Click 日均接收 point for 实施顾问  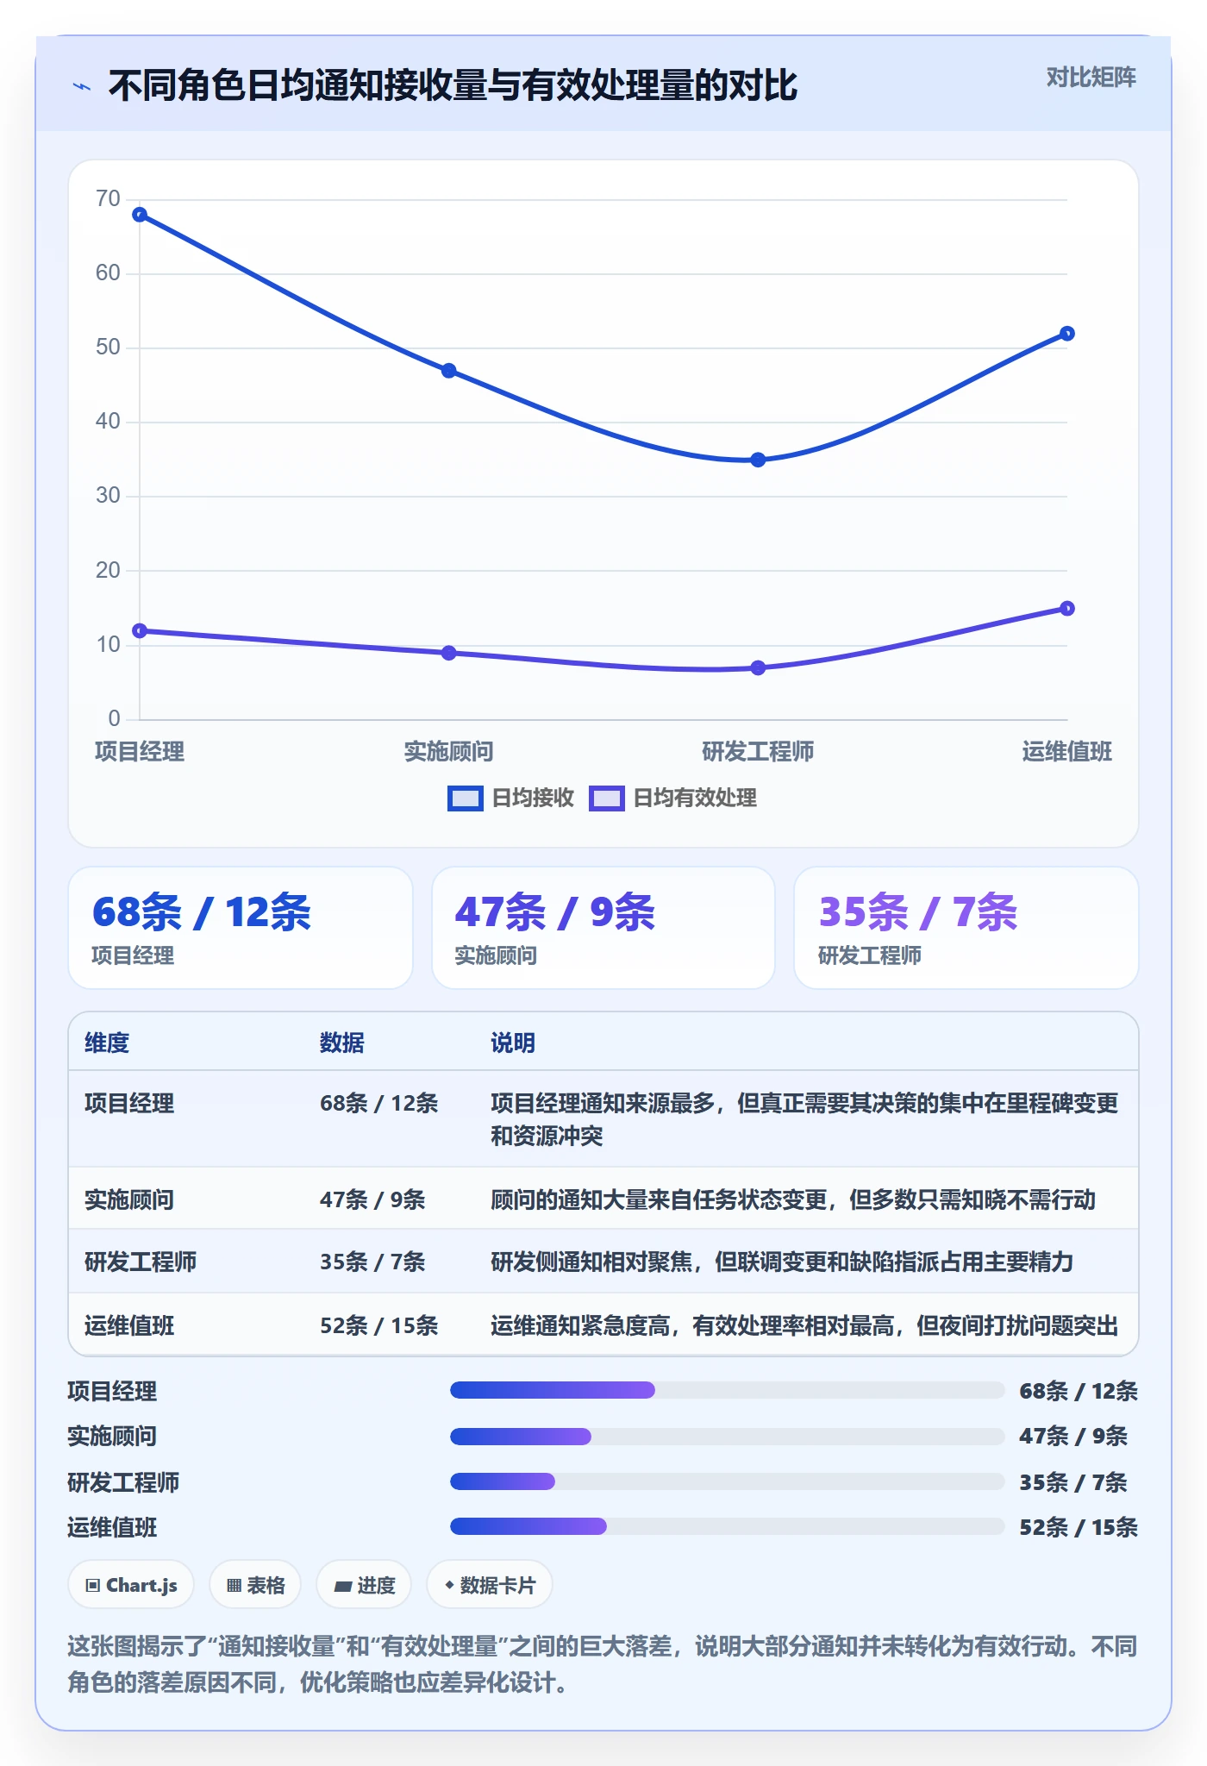click(449, 371)
